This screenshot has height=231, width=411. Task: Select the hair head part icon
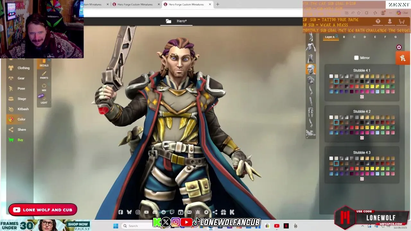click(x=311, y=80)
